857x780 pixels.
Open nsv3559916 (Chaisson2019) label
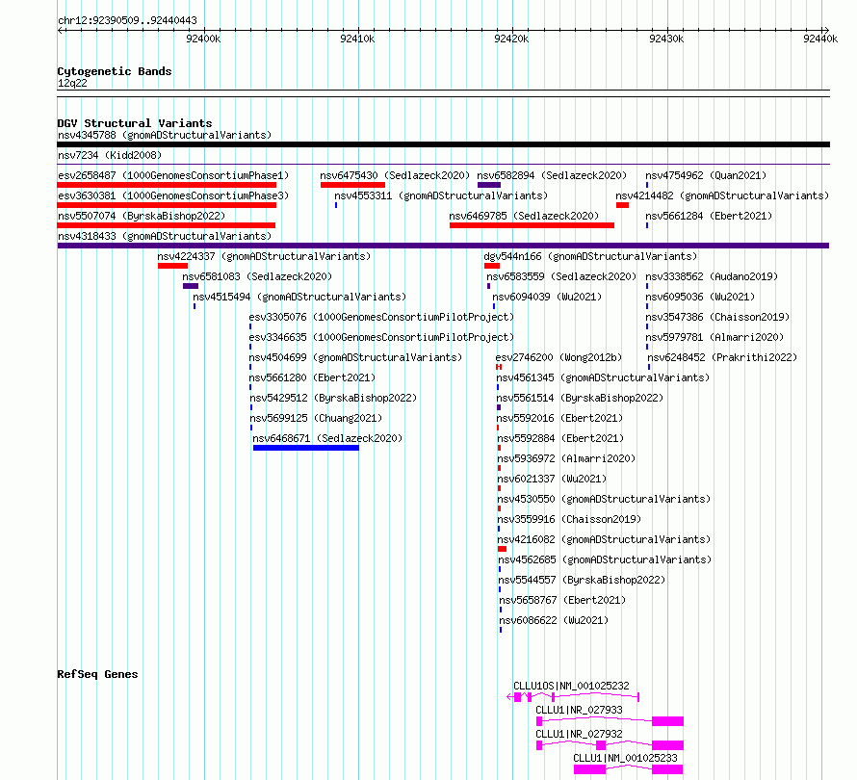(569, 519)
